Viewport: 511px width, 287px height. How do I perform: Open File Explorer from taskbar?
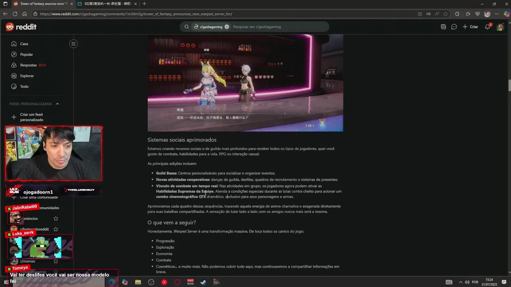(138, 282)
